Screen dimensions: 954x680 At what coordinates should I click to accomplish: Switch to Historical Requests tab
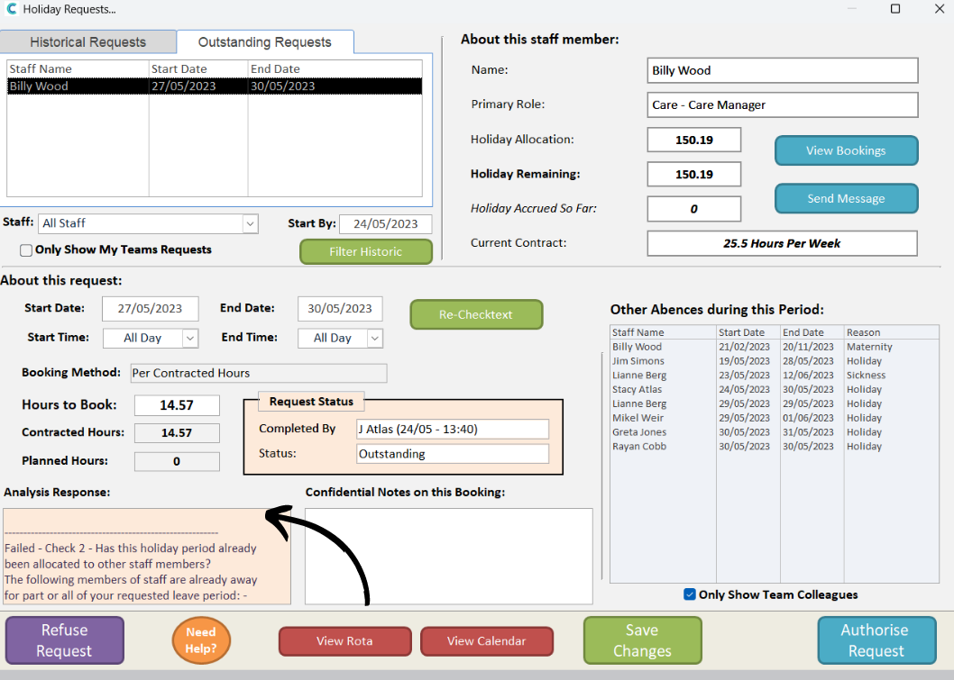87,42
